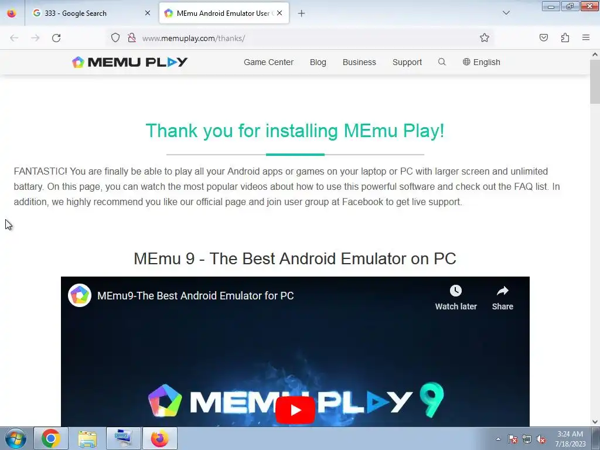Image resolution: width=600 pixels, height=450 pixels.
Task: Bookmark this page with the star icon
Action: point(485,37)
